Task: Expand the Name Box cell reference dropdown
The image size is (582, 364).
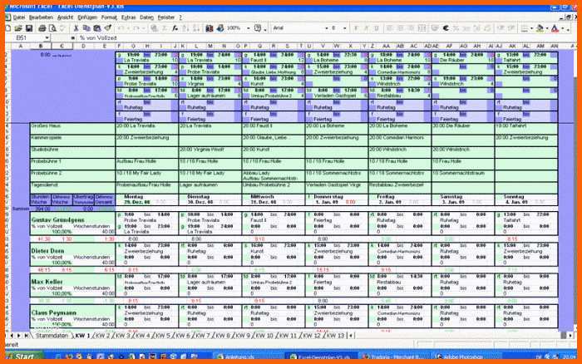Action: [47, 38]
